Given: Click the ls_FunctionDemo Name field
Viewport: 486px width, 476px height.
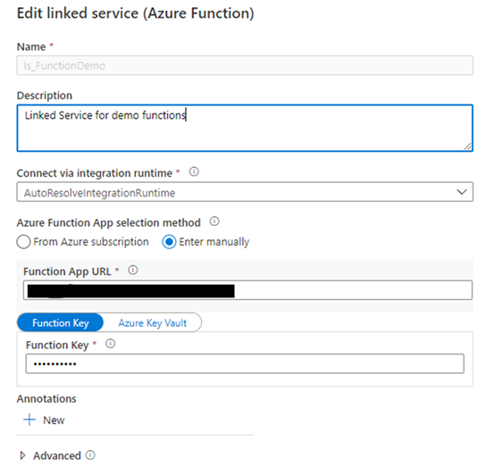Looking at the screenshot, I should [x=245, y=65].
